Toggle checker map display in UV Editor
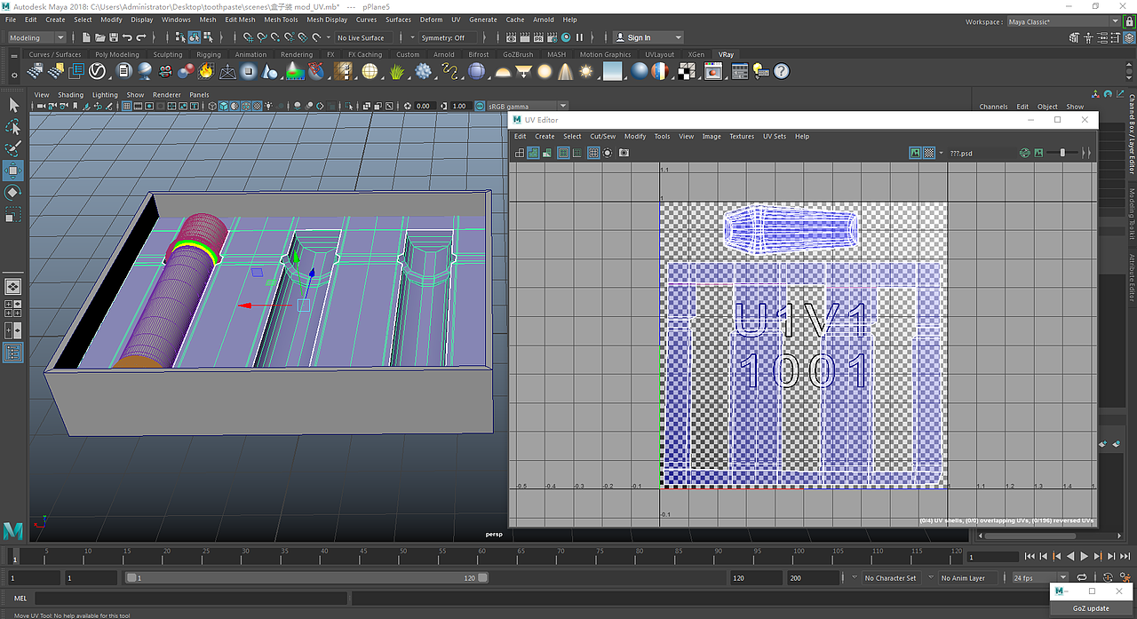 [929, 153]
